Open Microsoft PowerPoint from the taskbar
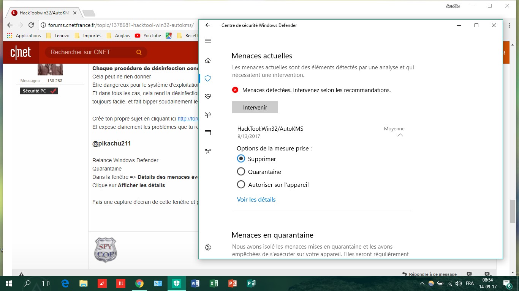 pyautogui.click(x=233, y=283)
